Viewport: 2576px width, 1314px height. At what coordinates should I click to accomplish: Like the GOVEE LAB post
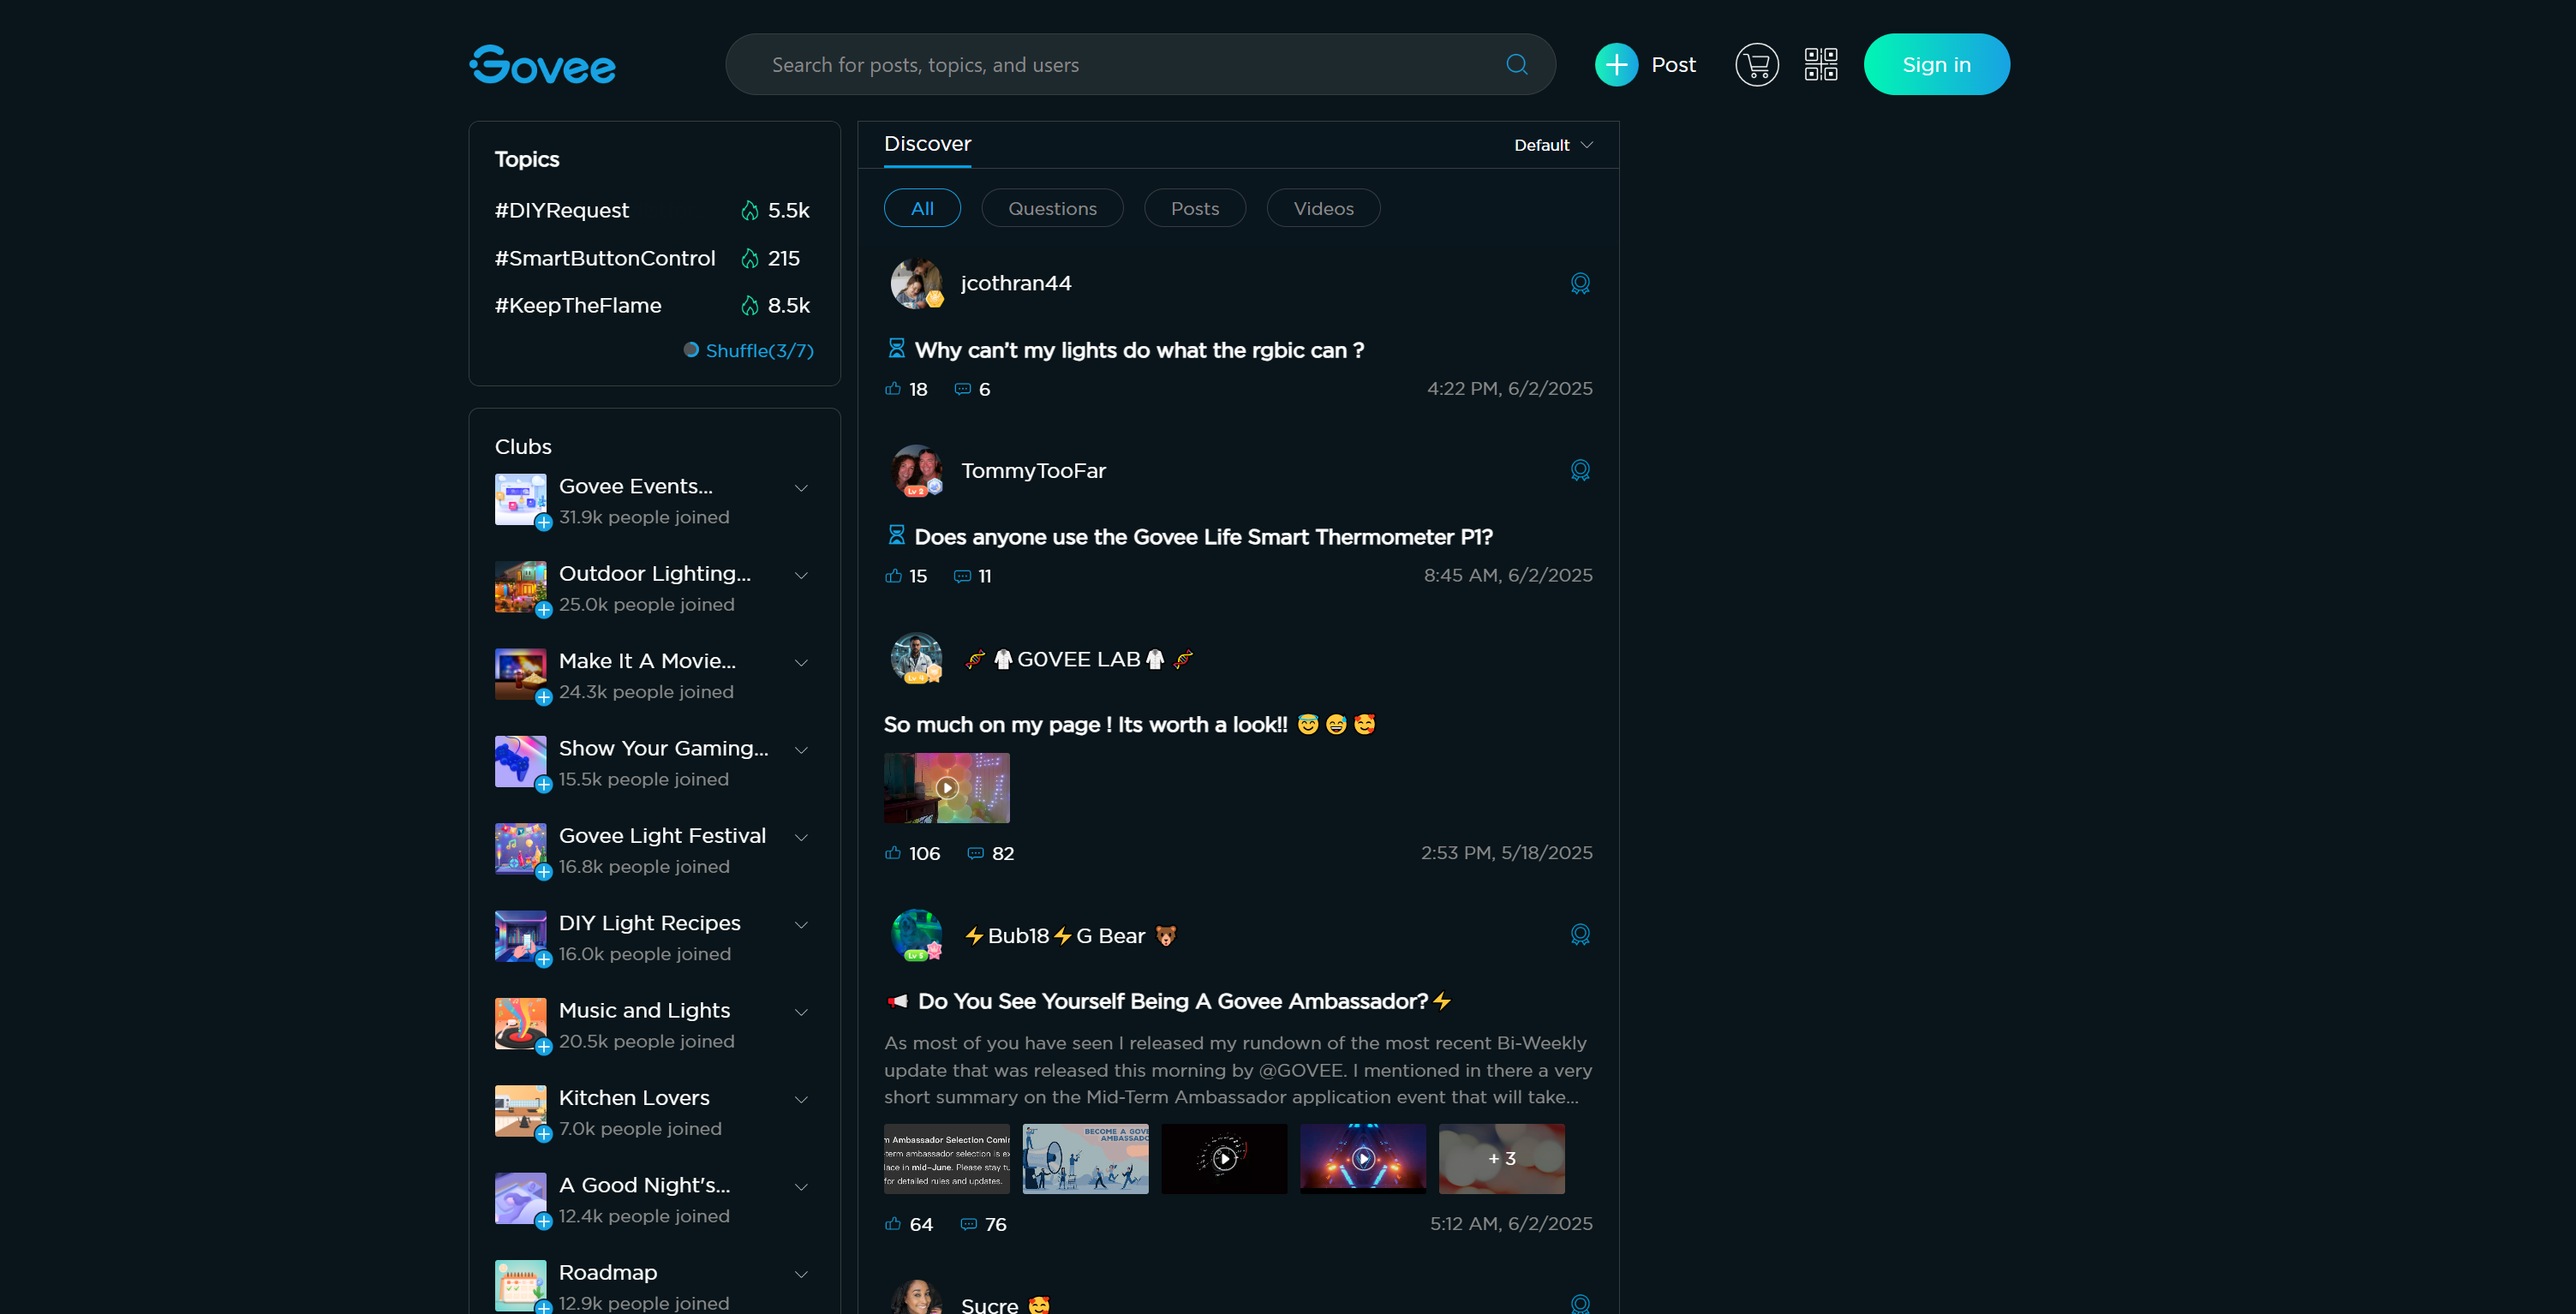[x=893, y=853]
